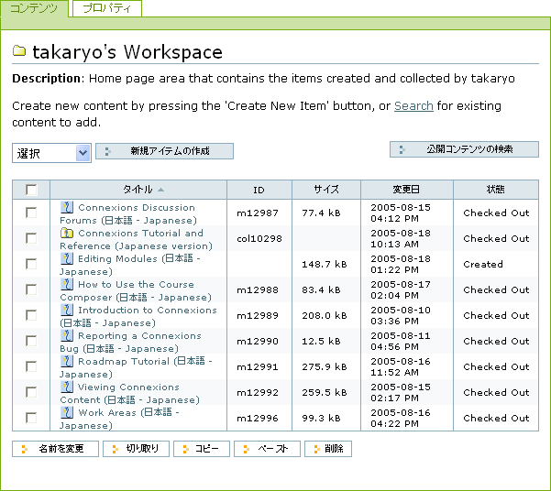Open Introduction to Connexions link
This screenshot has height=491, width=551.
[x=138, y=316]
